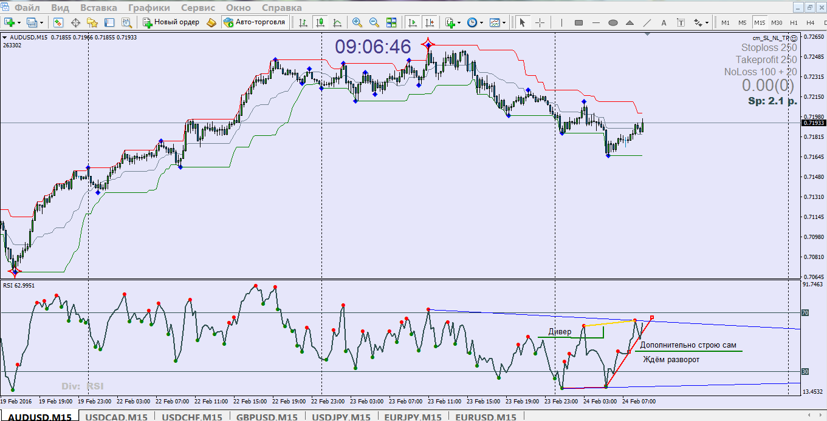The image size is (827, 421).
Task: Switch to EURUSD,M15 chart tab
Action: (486, 417)
